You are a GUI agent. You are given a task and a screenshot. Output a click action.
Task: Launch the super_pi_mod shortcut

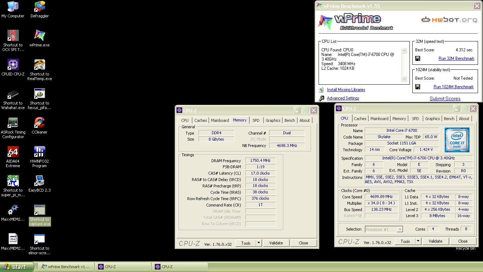(13, 181)
